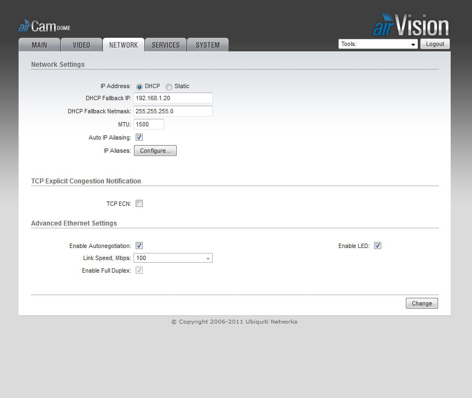Open the System tab
The height and width of the screenshot is (398, 472).
pos(208,45)
